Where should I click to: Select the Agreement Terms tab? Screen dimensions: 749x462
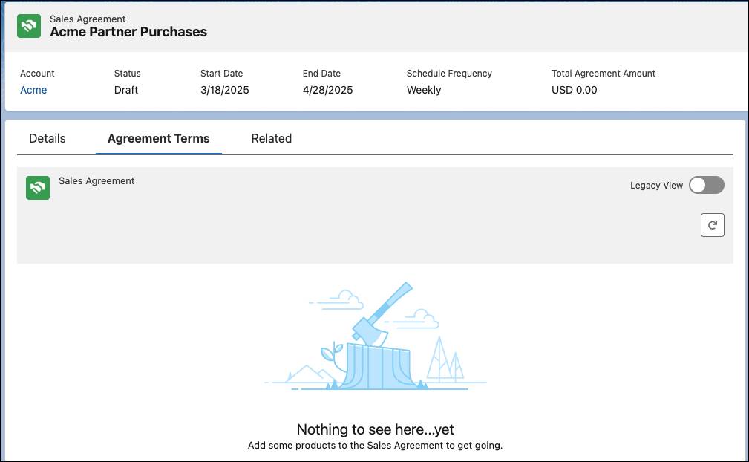tap(159, 139)
